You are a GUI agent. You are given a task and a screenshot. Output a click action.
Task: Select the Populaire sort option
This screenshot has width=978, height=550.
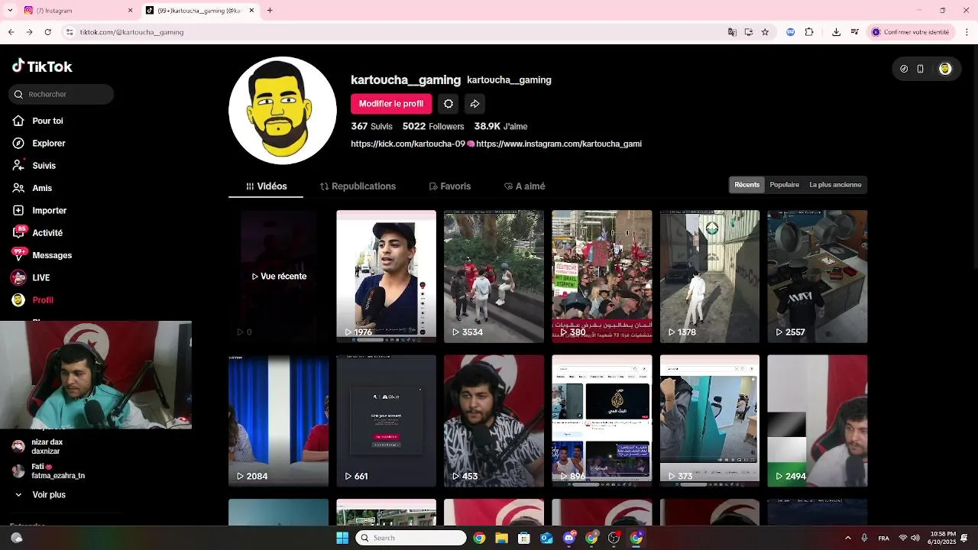[x=785, y=185]
